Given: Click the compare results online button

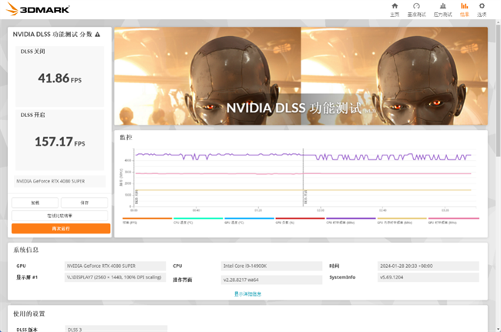Looking at the screenshot, I should (x=60, y=216).
